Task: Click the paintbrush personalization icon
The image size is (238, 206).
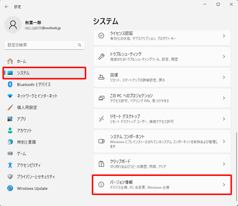Action: tap(10, 107)
